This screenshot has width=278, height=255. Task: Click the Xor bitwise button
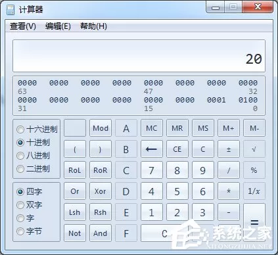point(101,191)
